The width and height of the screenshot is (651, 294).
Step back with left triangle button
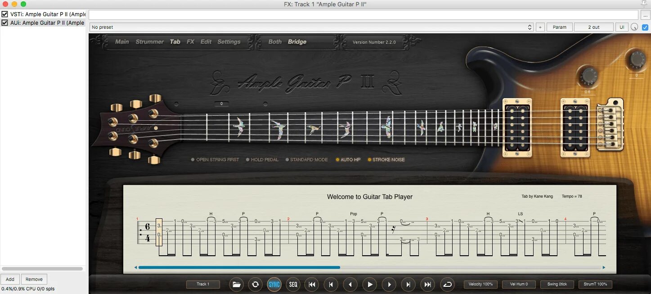tap(350, 284)
